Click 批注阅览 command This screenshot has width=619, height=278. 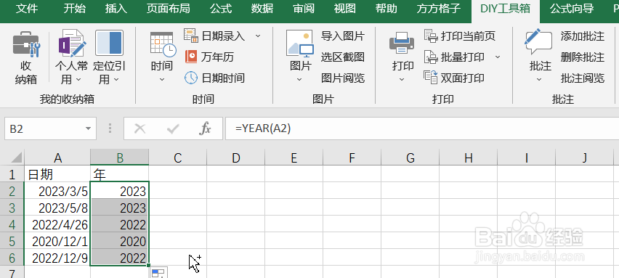point(582,78)
